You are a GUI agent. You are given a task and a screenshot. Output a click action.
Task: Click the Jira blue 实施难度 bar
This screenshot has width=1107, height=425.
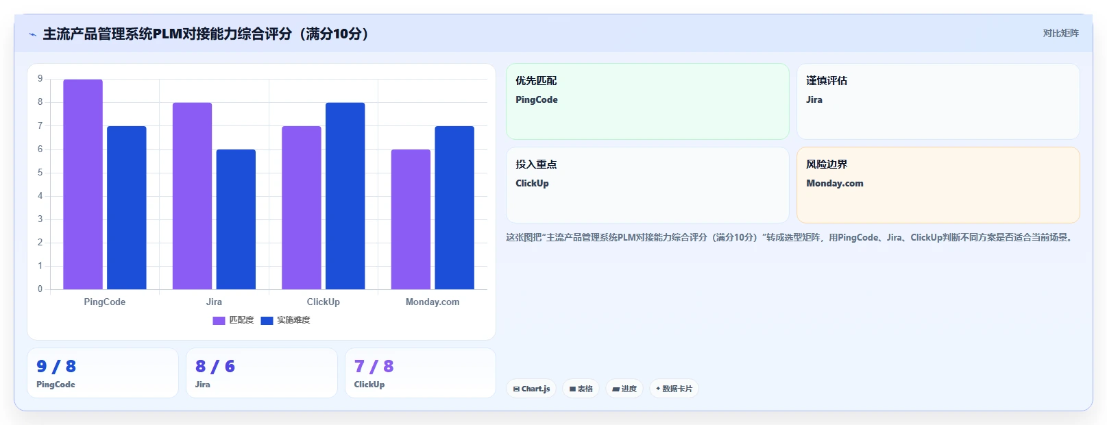click(236, 219)
